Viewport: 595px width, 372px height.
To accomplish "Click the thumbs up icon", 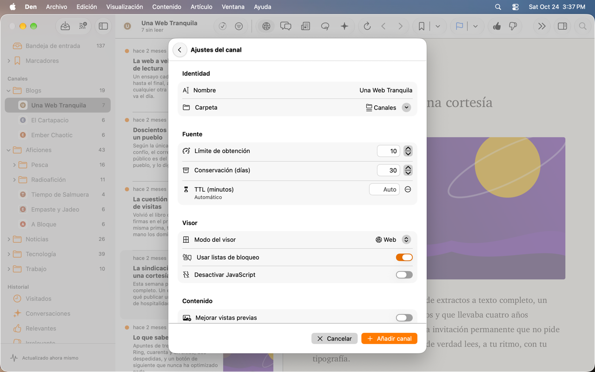I will [497, 27].
